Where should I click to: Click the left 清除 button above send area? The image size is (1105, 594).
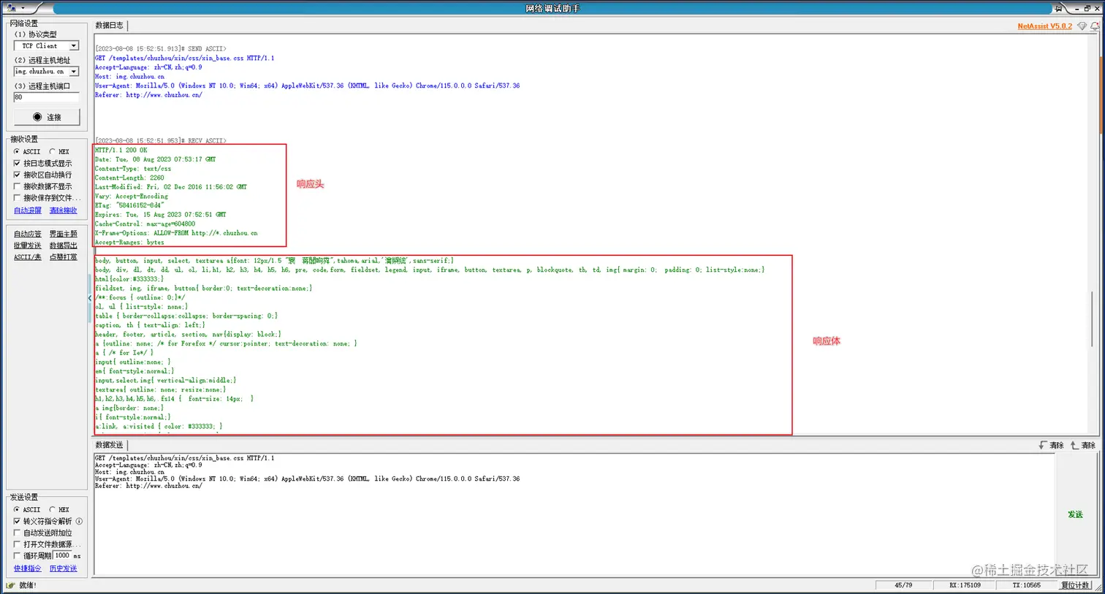point(1051,445)
